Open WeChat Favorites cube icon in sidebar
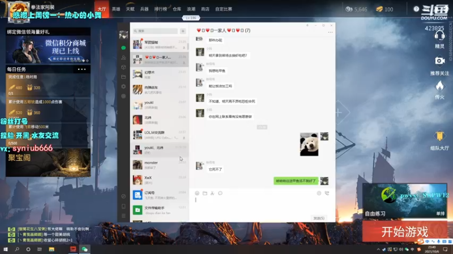 pyautogui.click(x=123, y=67)
